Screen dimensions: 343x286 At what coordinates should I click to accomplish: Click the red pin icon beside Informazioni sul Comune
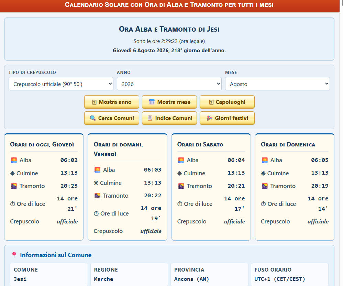pyautogui.click(x=14, y=255)
